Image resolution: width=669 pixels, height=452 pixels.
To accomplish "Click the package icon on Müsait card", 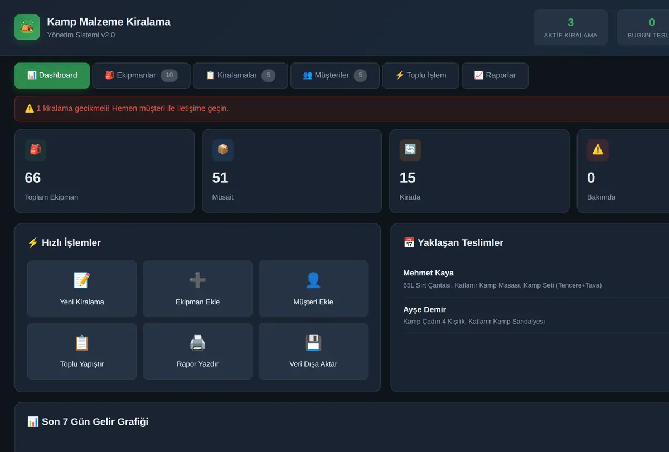I will [x=223, y=150].
